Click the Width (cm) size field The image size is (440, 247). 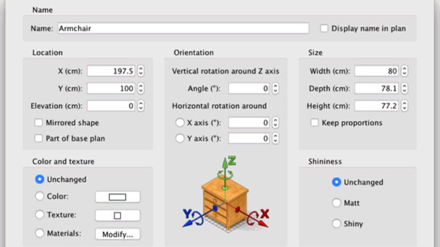click(376, 71)
